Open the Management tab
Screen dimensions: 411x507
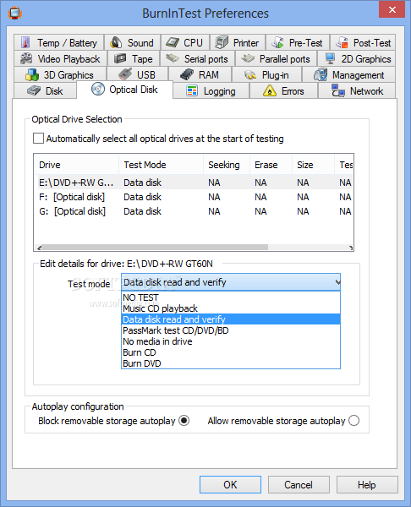(x=348, y=74)
